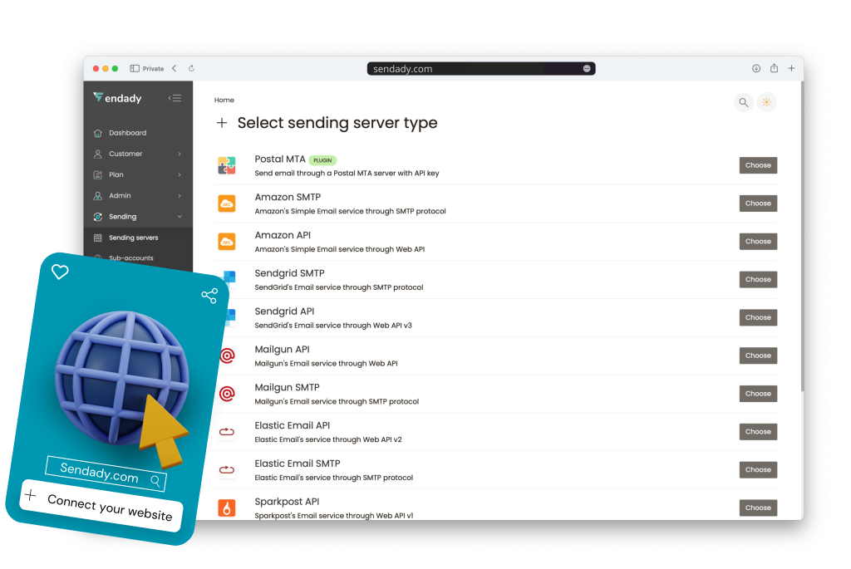The image size is (851, 569).
Task: Click the PLUGIN badge next to Postal MTA
Action: (x=322, y=160)
